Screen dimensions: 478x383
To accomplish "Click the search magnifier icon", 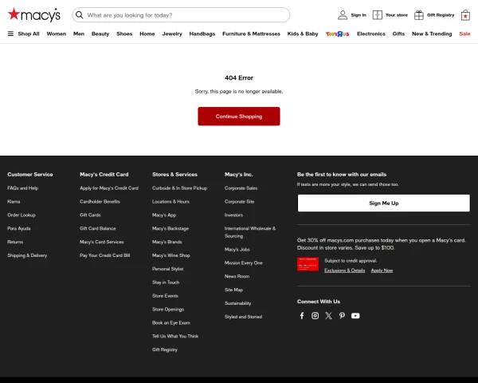I will 79,15.
